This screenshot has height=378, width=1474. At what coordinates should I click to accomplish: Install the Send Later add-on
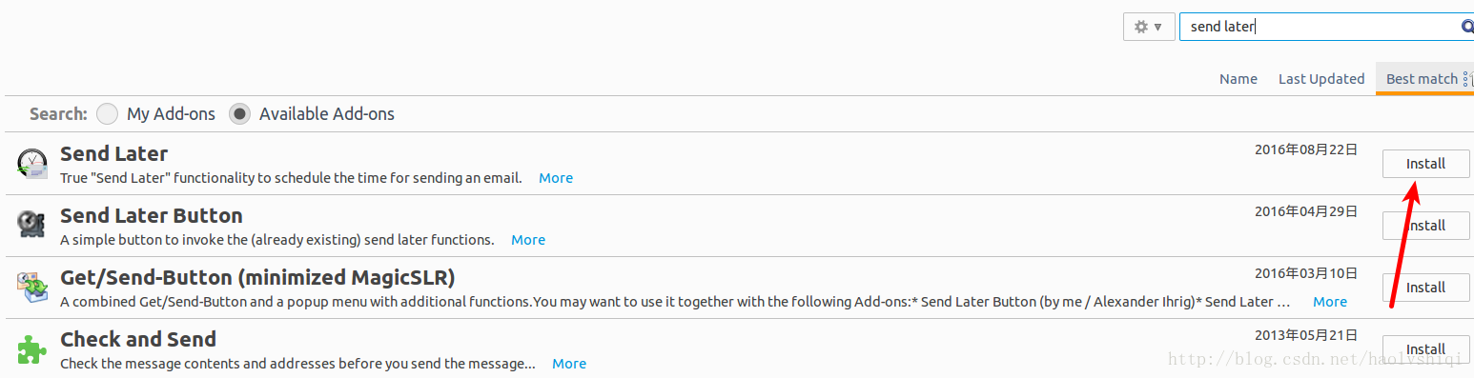point(1426,164)
